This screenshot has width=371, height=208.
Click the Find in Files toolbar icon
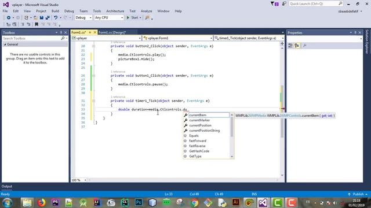147,18
